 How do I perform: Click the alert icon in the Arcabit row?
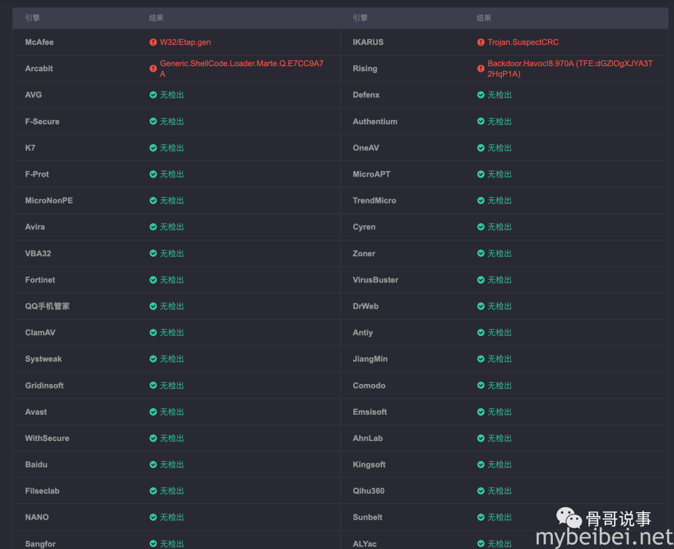tap(153, 69)
